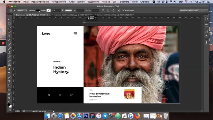Click the shape width input field
The image size is (213, 120).
tap(80, 10)
